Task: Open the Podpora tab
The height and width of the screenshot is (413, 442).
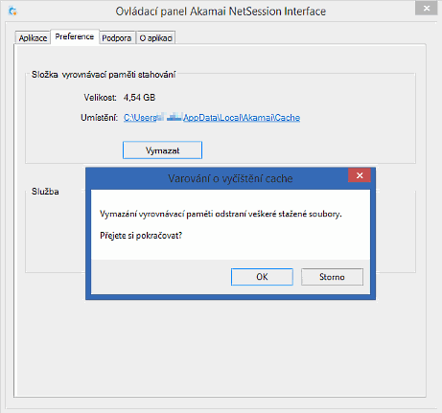Action: point(117,38)
